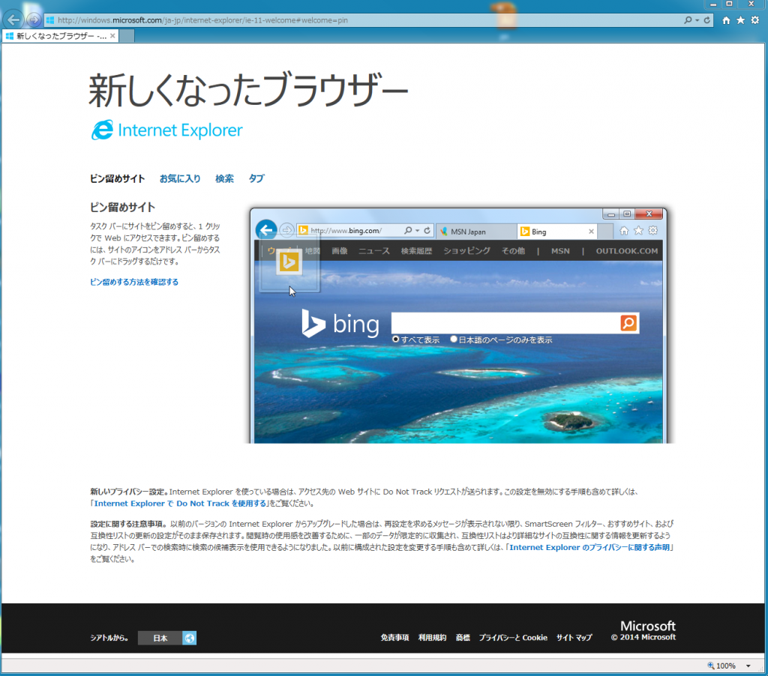Click the 100% zoom level text
Image resolution: width=768 pixels, height=676 pixels.
pos(726,666)
